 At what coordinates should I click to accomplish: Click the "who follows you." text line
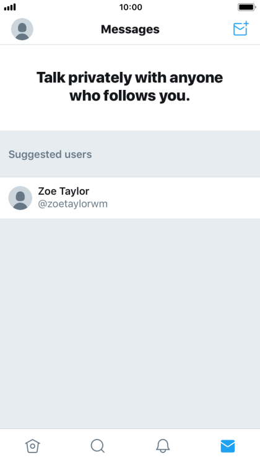click(130, 95)
